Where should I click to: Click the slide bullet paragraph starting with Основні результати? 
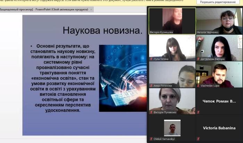[x=63, y=78]
